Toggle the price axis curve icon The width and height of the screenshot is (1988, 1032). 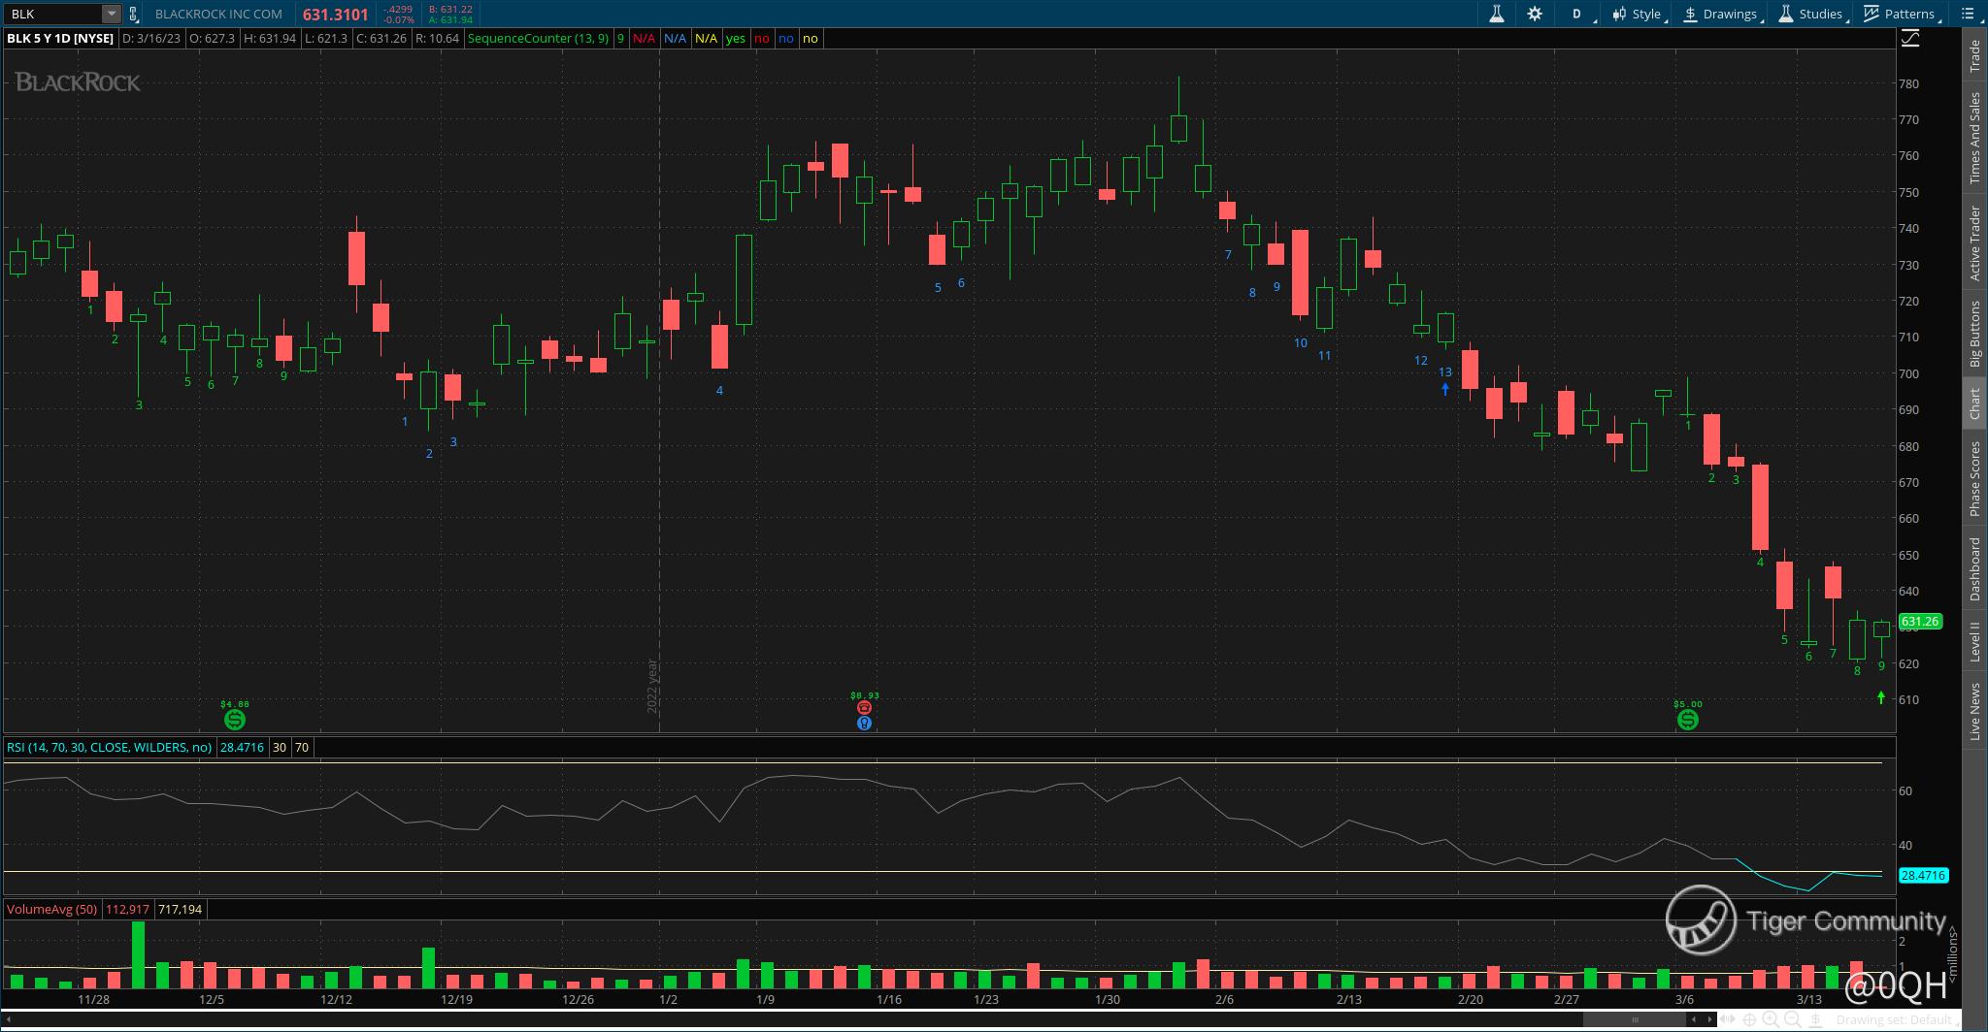1909,38
